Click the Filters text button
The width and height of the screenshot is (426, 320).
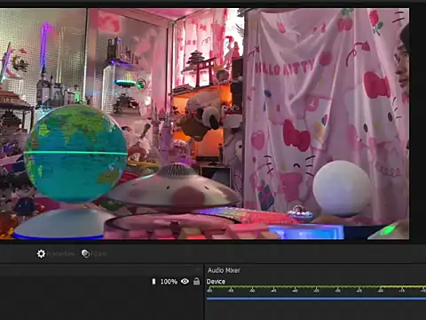(x=99, y=253)
